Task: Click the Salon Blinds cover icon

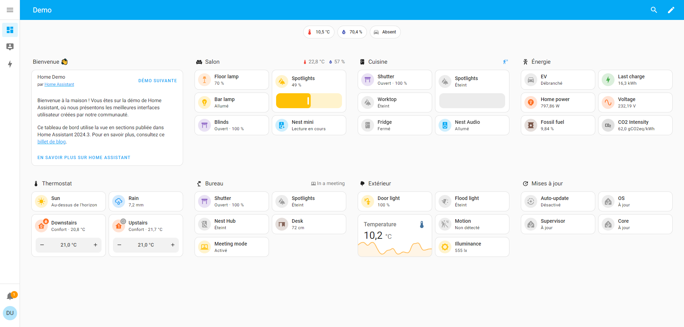Action: tap(204, 125)
